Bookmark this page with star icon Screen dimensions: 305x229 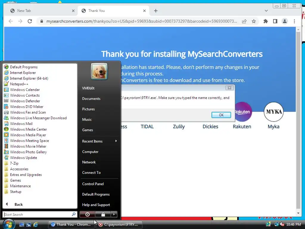(x=254, y=21)
